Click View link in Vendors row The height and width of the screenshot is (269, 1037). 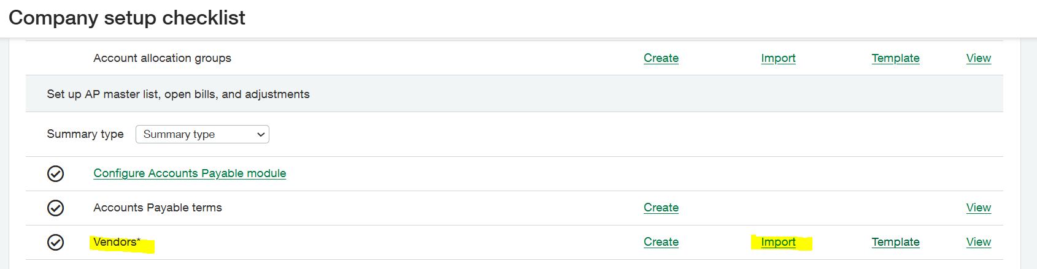[x=978, y=242]
